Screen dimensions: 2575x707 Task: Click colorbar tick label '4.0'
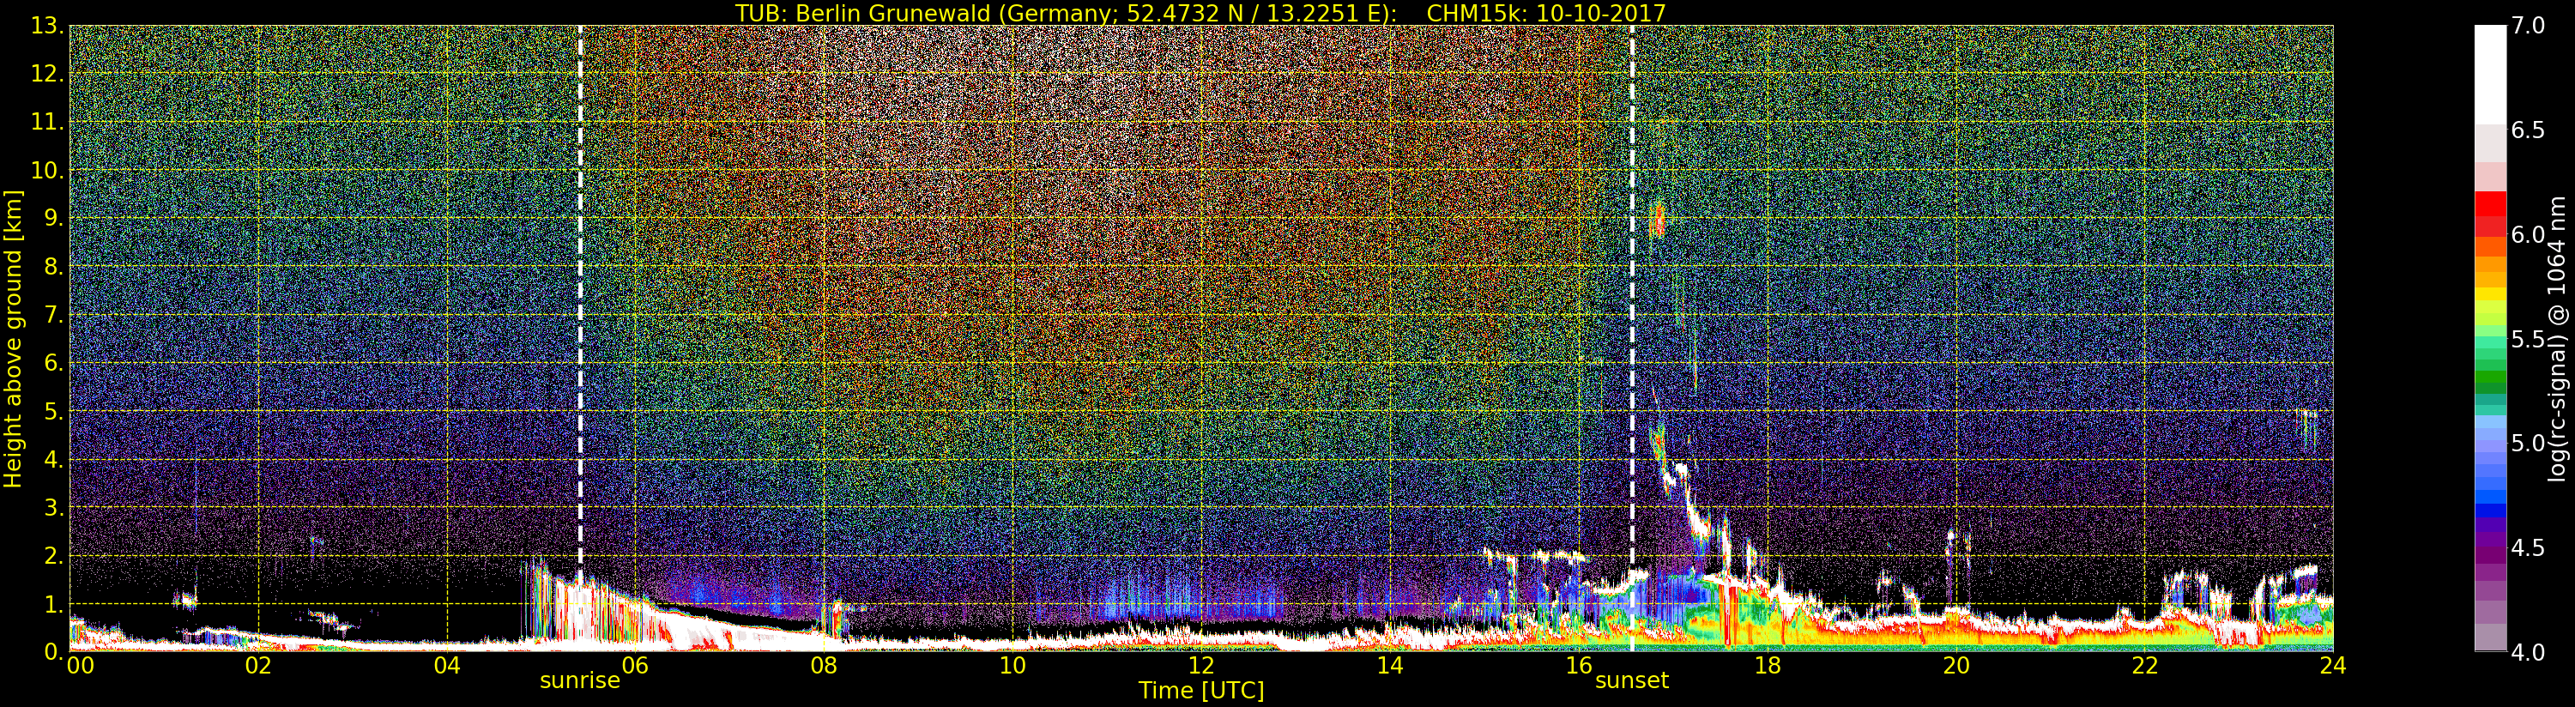2528,652
